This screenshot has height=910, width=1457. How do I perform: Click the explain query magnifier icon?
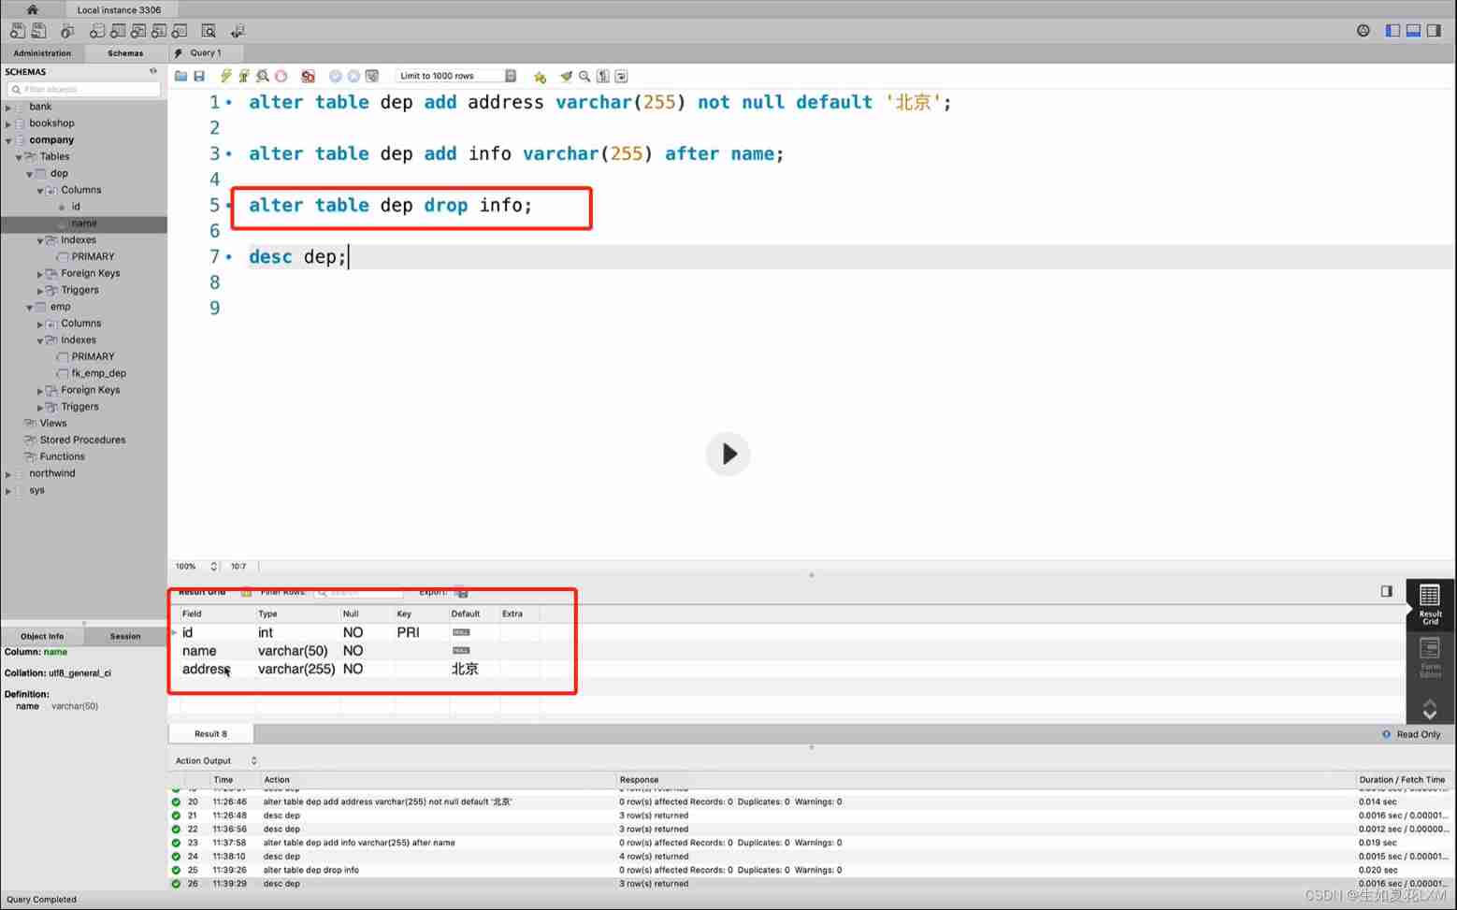(x=263, y=76)
